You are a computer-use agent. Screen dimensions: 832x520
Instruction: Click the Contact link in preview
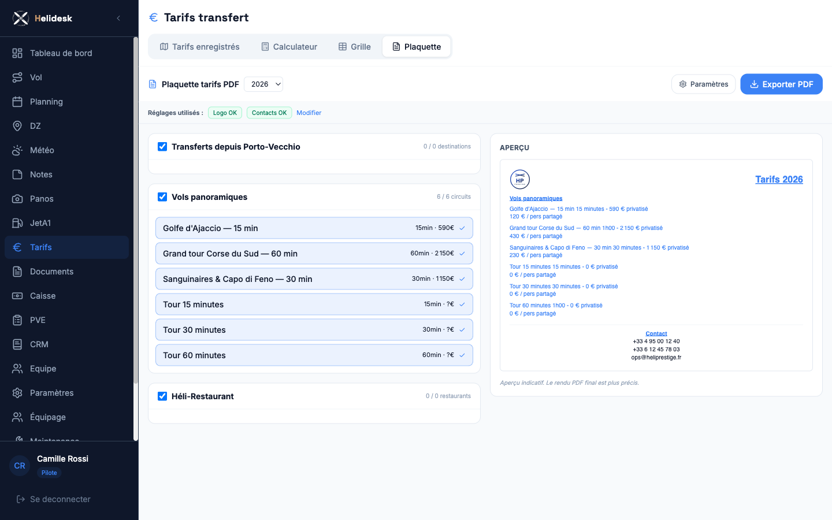[x=656, y=333]
